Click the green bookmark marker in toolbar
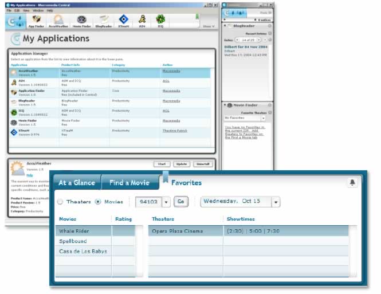 click(x=197, y=17)
